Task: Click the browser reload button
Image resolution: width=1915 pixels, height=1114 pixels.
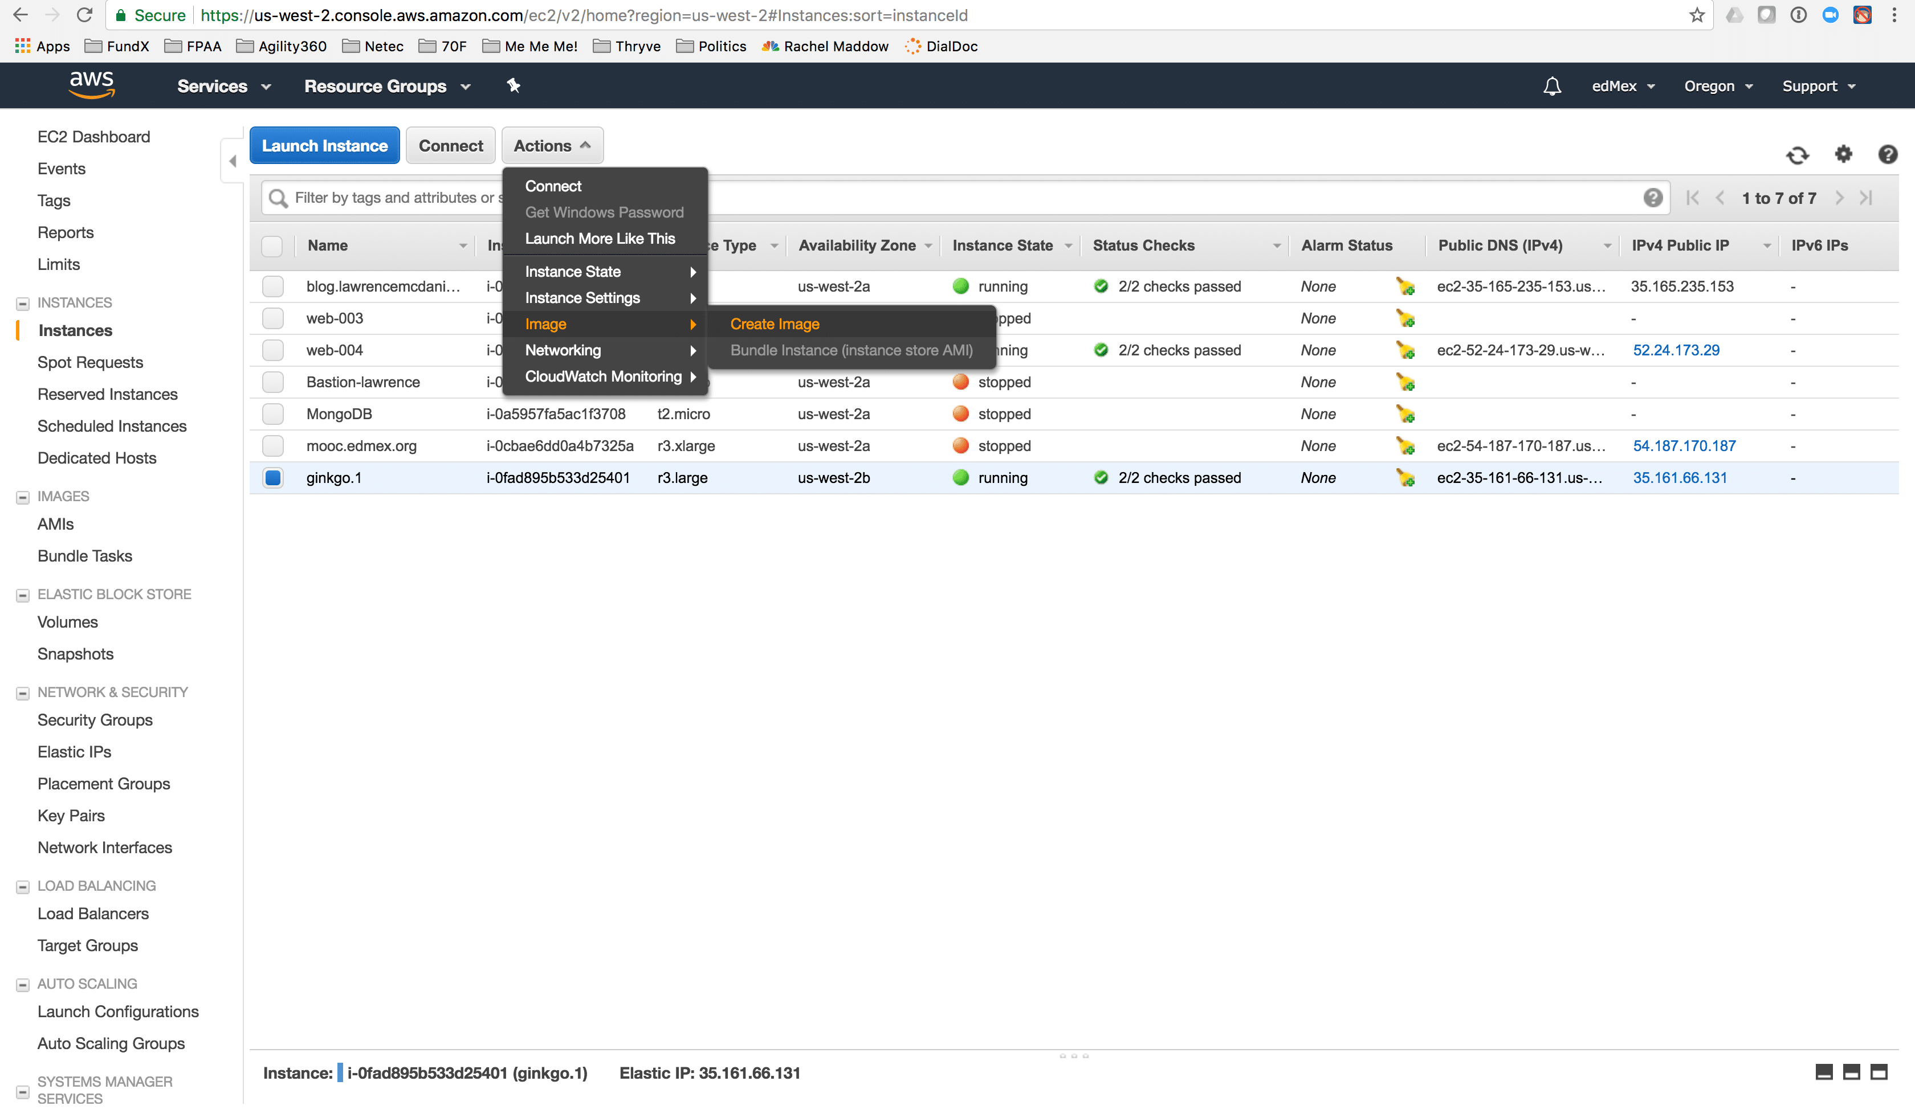Action: click(84, 15)
